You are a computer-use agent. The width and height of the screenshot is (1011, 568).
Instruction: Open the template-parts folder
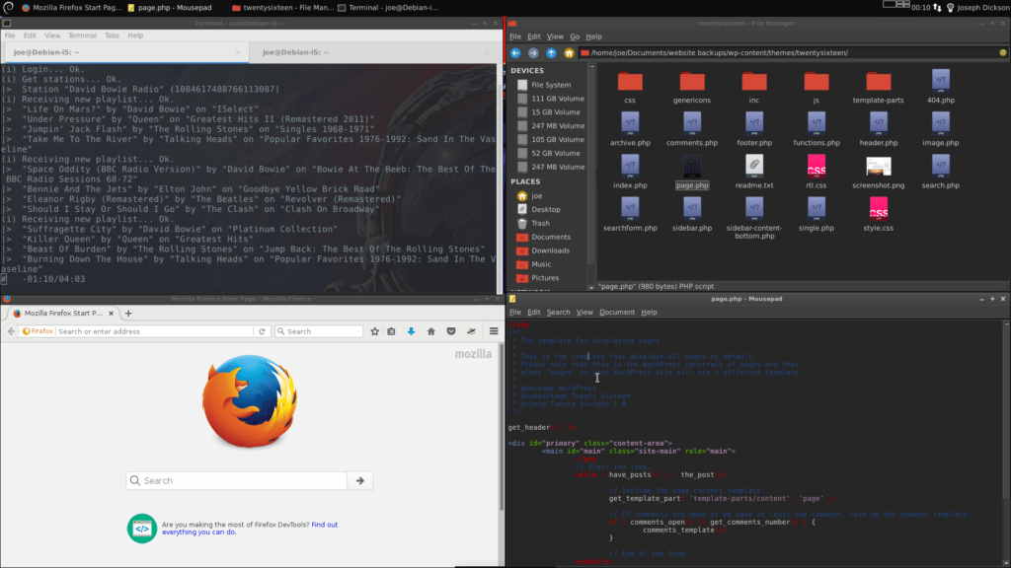click(x=878, y=87)
